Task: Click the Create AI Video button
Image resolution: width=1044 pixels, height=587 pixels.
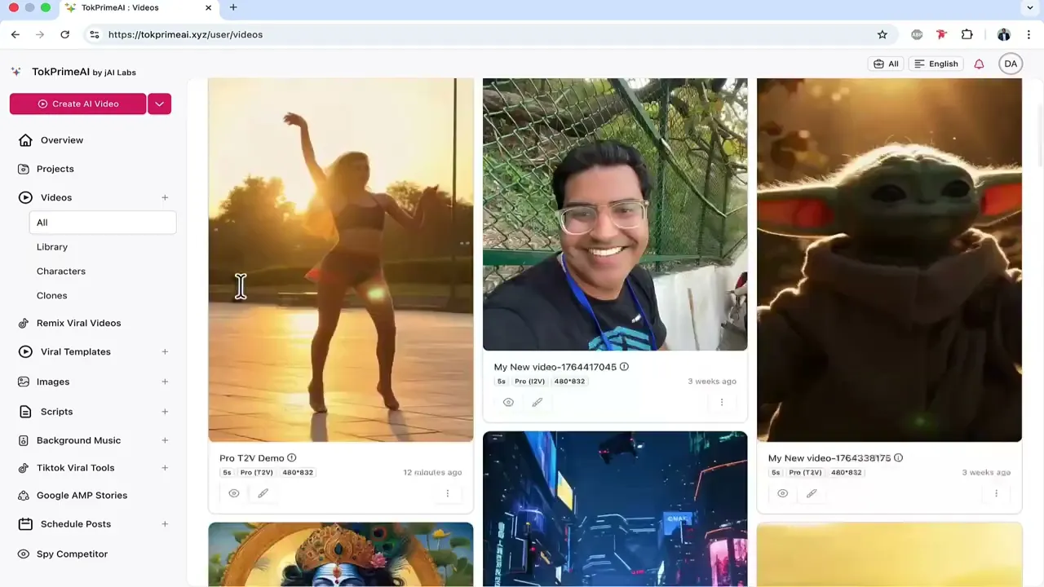Action: [78, 104]
